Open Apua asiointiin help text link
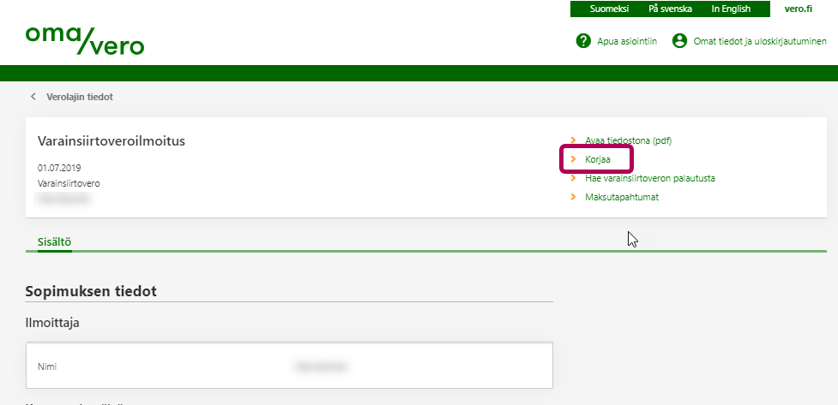This screenshot has width=838, height=405. pyautogui.click(x=627, y=41)
